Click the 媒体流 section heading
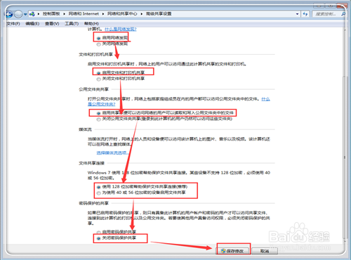The image size is (351, 260). tap(85, 129)
